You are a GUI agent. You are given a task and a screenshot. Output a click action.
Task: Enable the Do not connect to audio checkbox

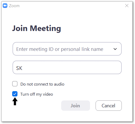[15, 84]
